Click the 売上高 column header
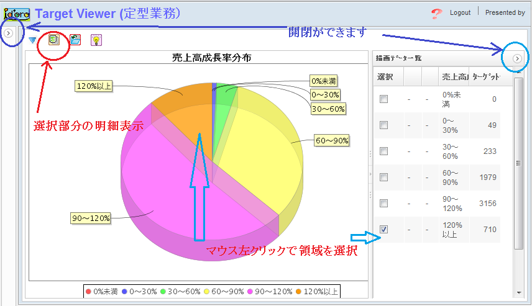The width and height of the screenshot is (532, 306). [x=454, y=76]
